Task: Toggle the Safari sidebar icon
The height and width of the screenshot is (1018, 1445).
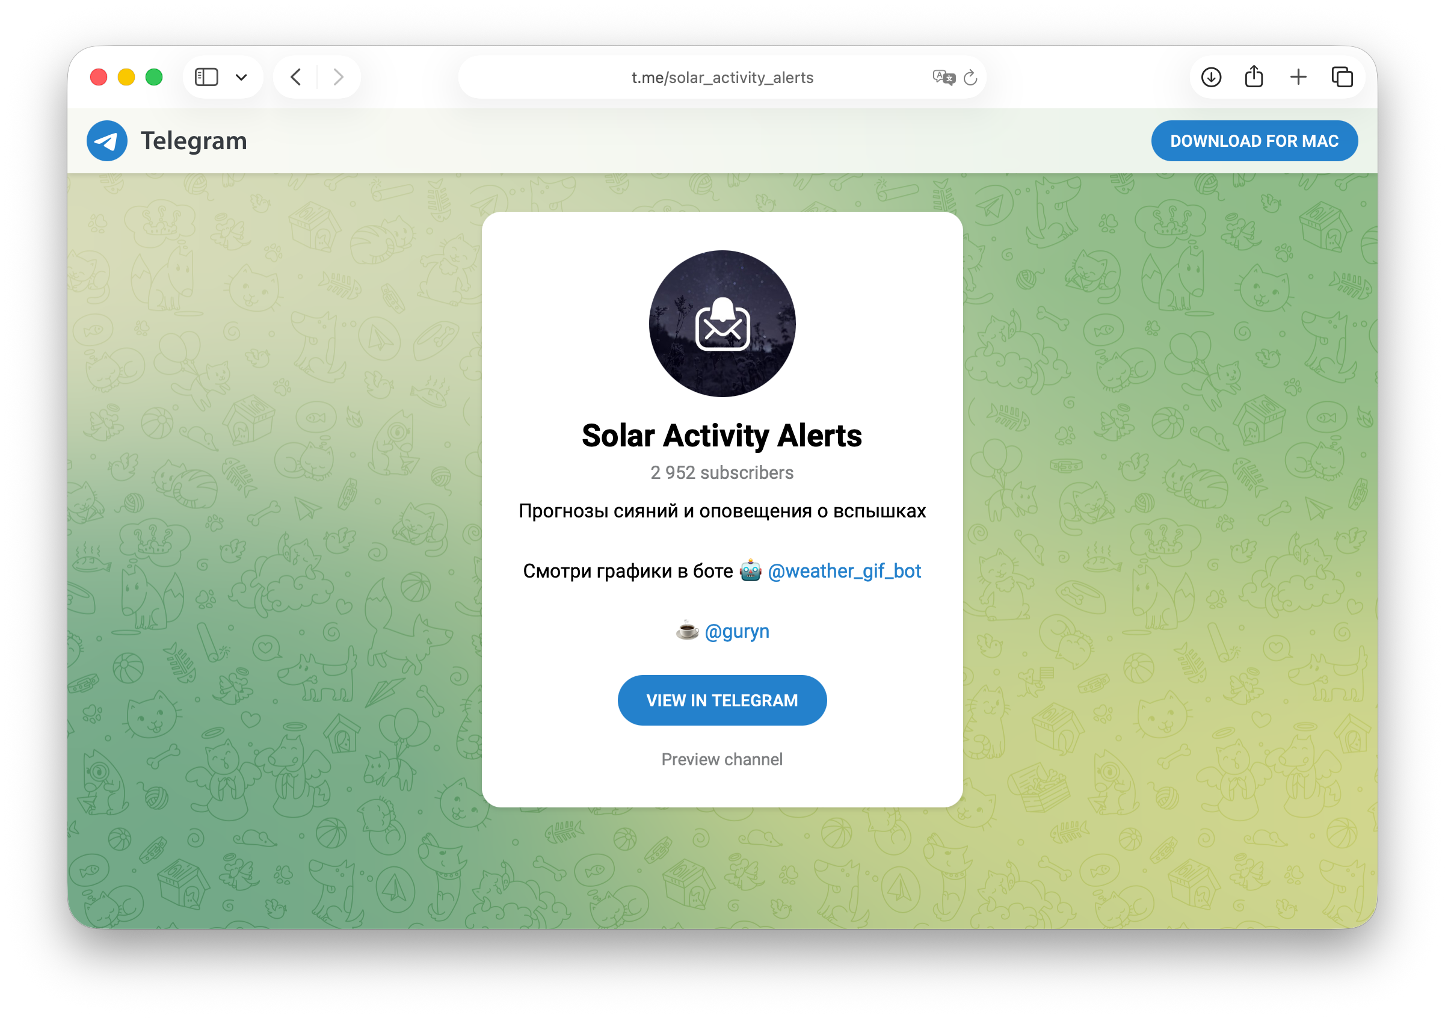Action: 206,78
